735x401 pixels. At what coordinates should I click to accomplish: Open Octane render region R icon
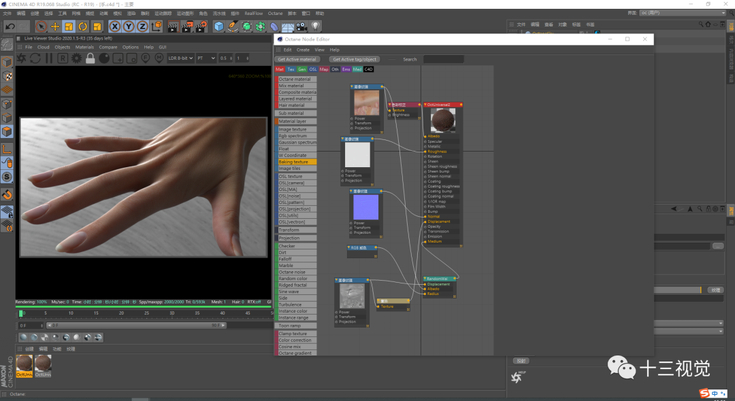63,58
